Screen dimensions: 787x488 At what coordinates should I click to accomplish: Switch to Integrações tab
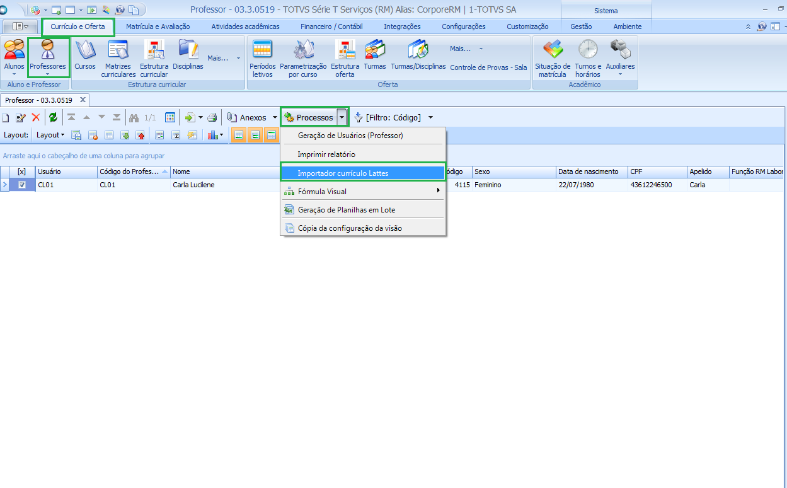(402, 26)
